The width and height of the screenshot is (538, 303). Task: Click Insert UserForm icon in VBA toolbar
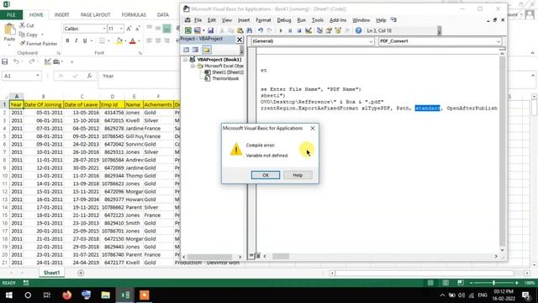[197, 30]
